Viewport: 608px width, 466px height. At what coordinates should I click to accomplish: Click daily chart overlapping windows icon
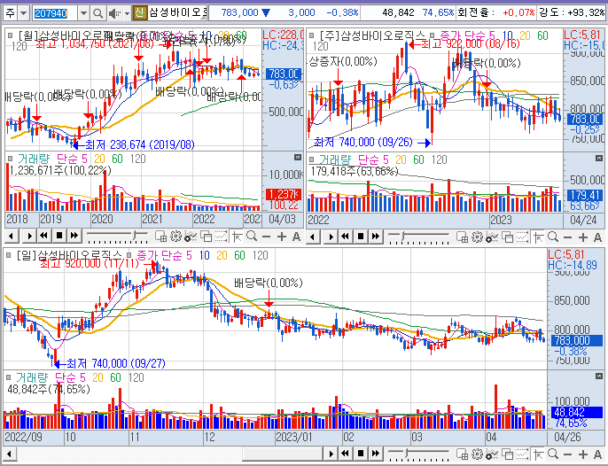507,454
